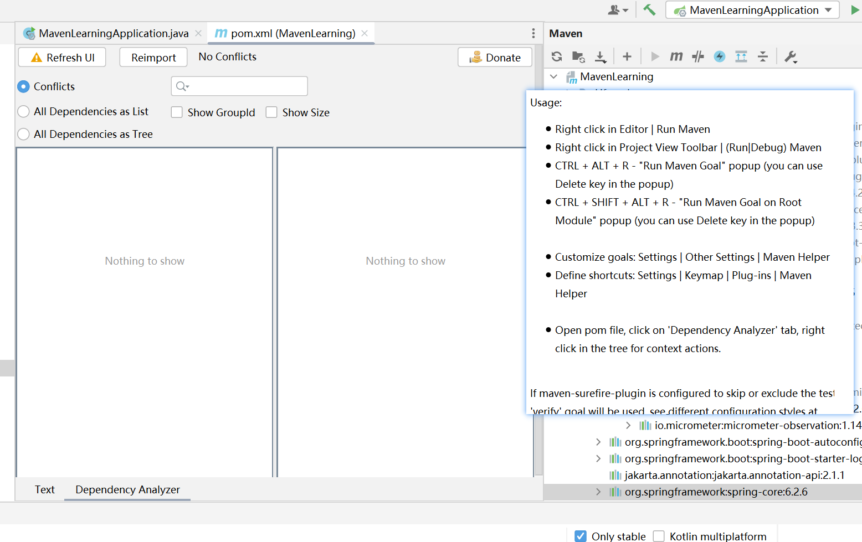Toggle Offline Mode icon in Maven toolbar
862x542 pixels.
698,56
